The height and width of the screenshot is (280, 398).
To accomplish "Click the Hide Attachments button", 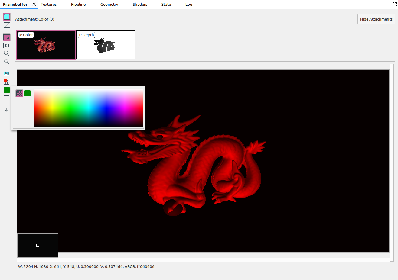I will 376,19.
